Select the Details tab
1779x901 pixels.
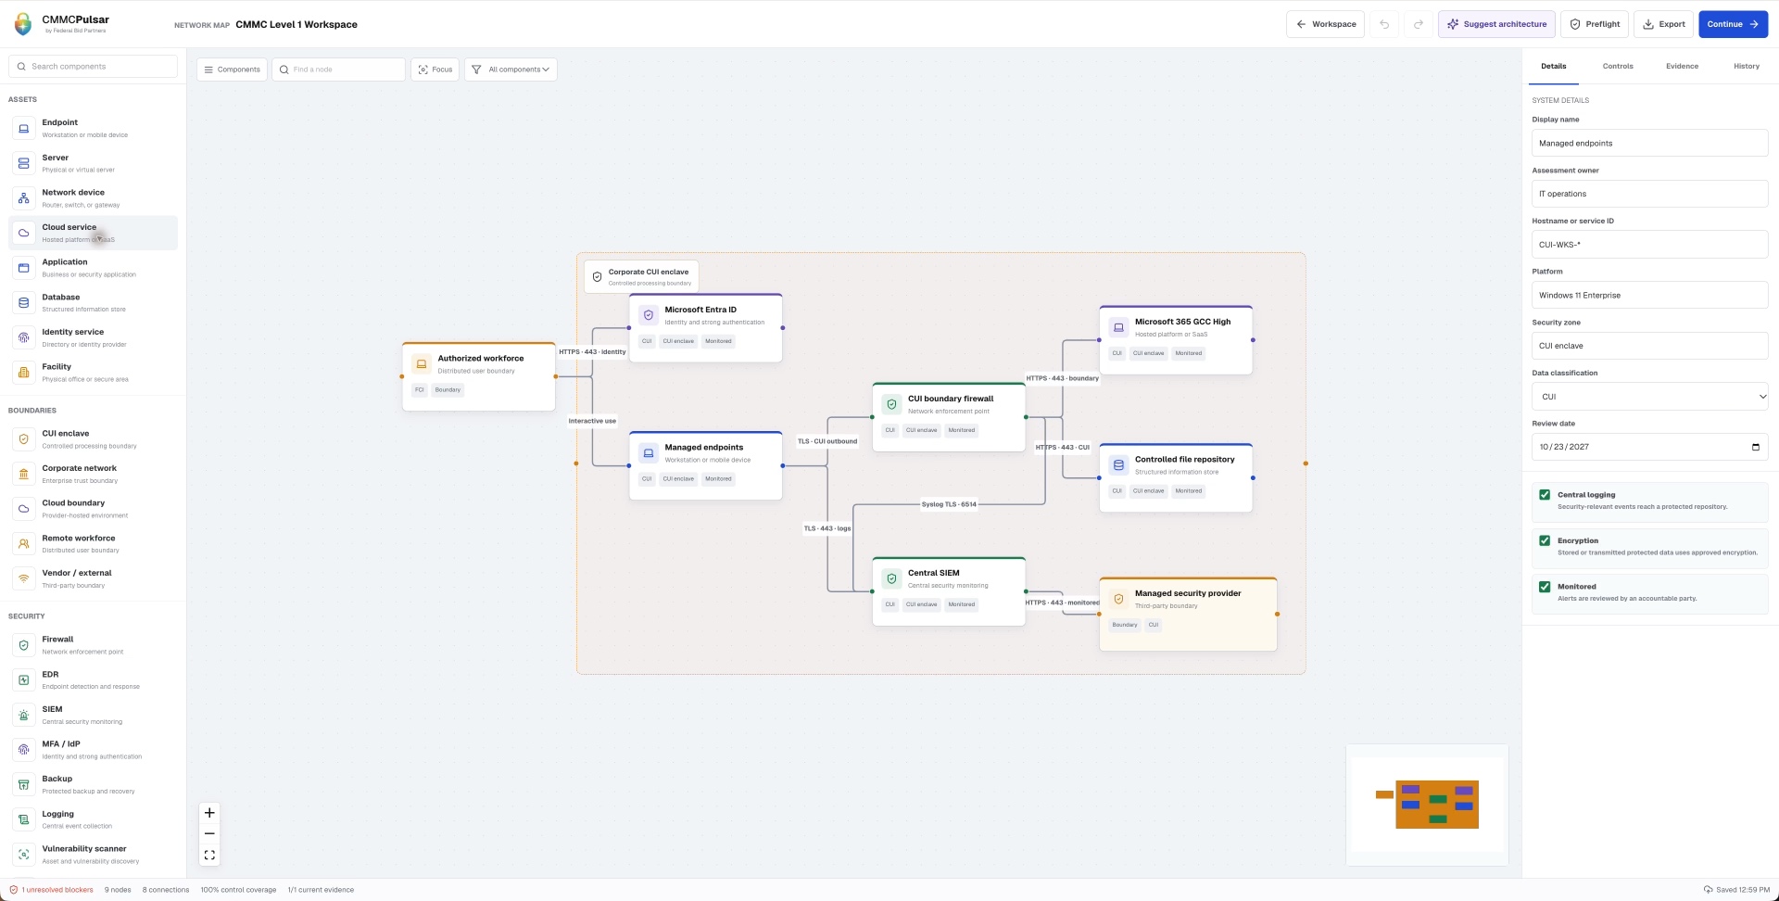[1554, 66]
